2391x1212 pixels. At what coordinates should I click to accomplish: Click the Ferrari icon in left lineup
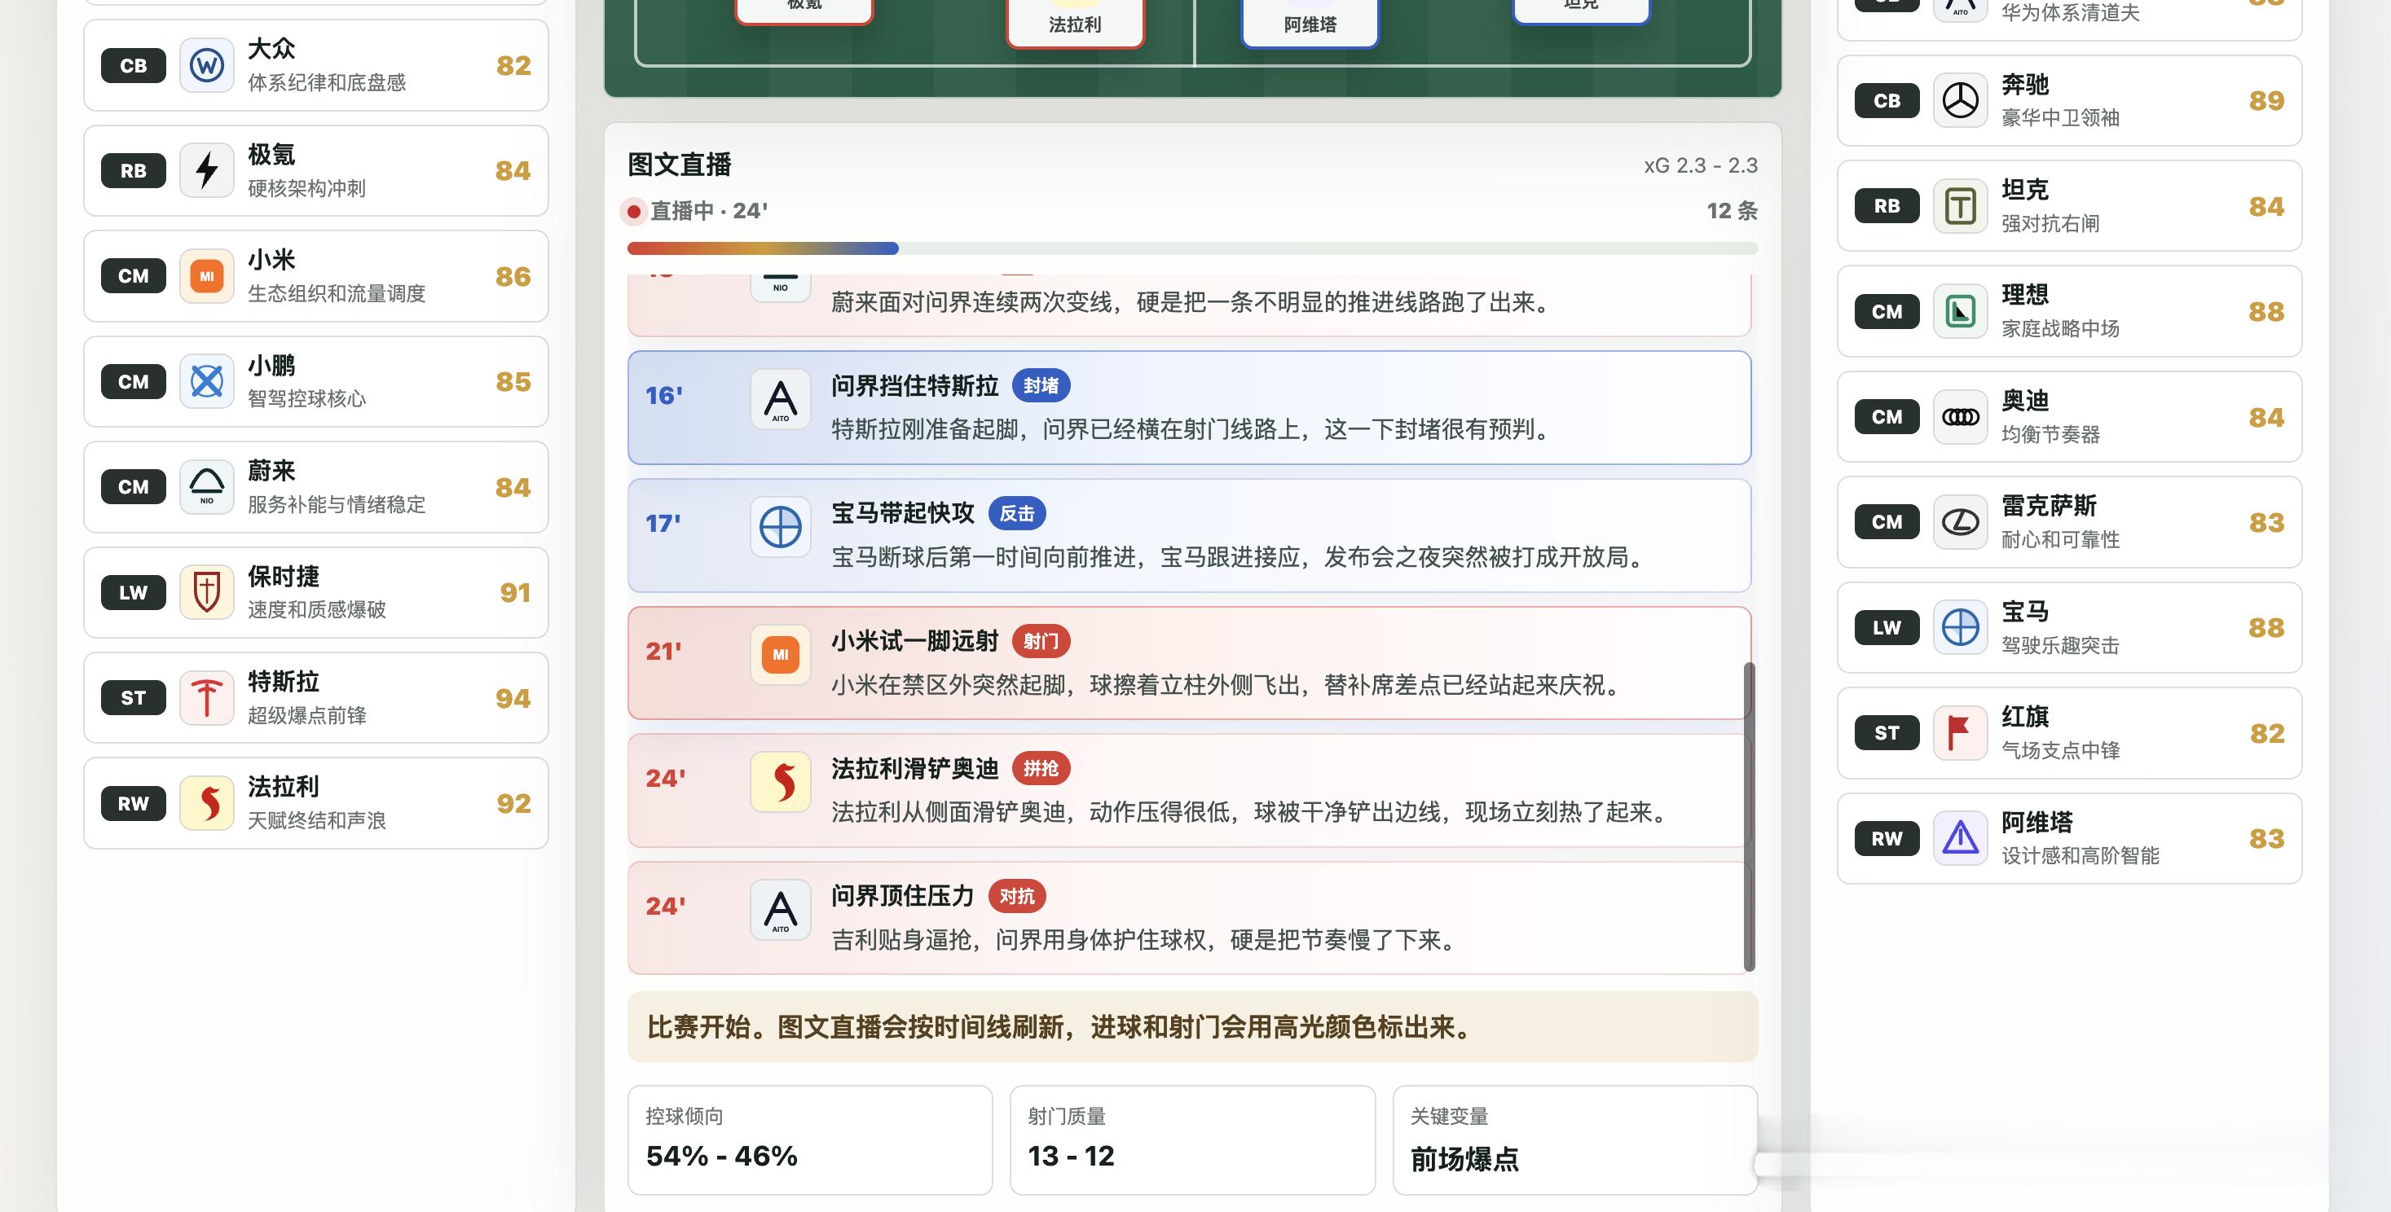click(x=206, y=803)
